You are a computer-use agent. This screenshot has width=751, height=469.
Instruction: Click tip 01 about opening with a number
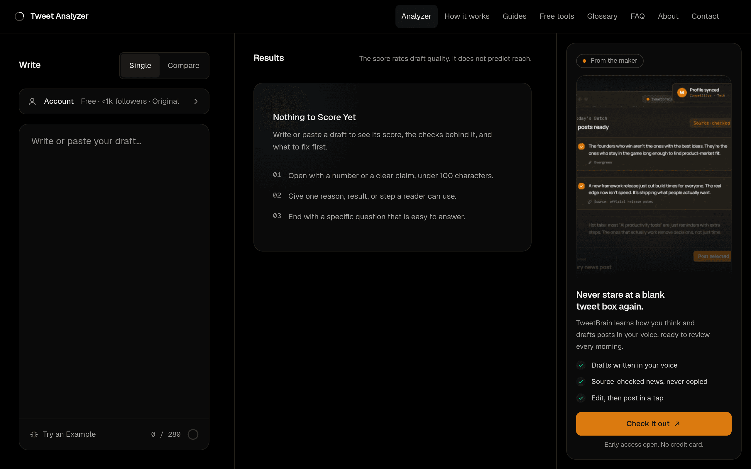coord(383,176)
